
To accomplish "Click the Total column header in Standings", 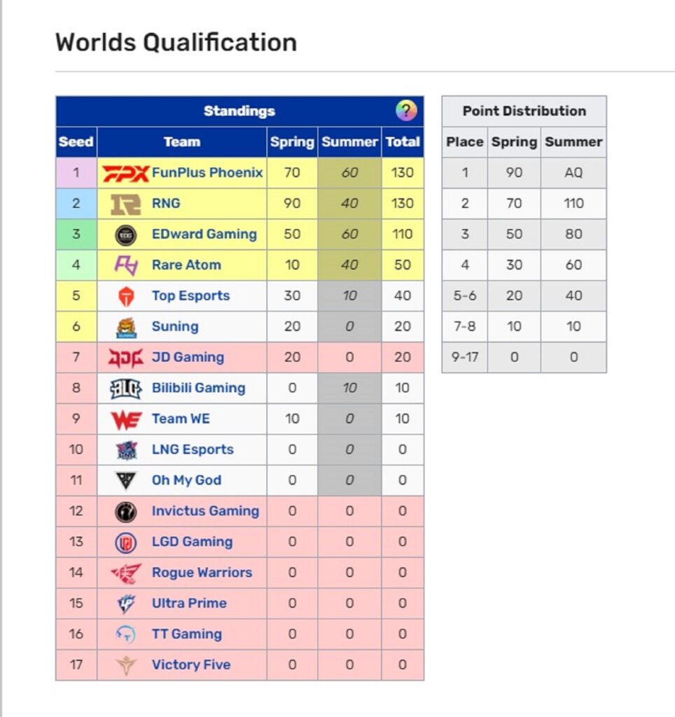I will click(x=403, y=142).
